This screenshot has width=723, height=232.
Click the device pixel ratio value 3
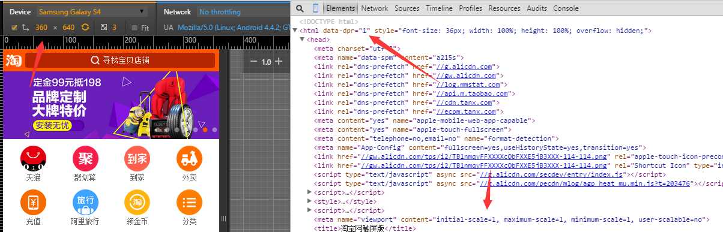pos(114,28)
